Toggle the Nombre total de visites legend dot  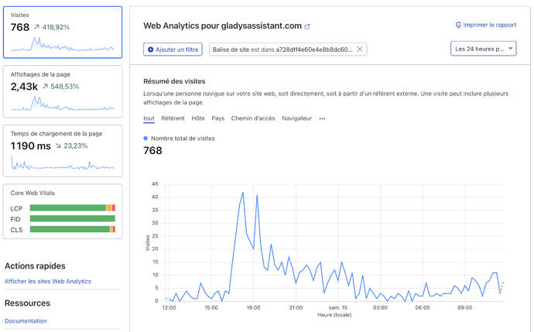coord(145,139)
